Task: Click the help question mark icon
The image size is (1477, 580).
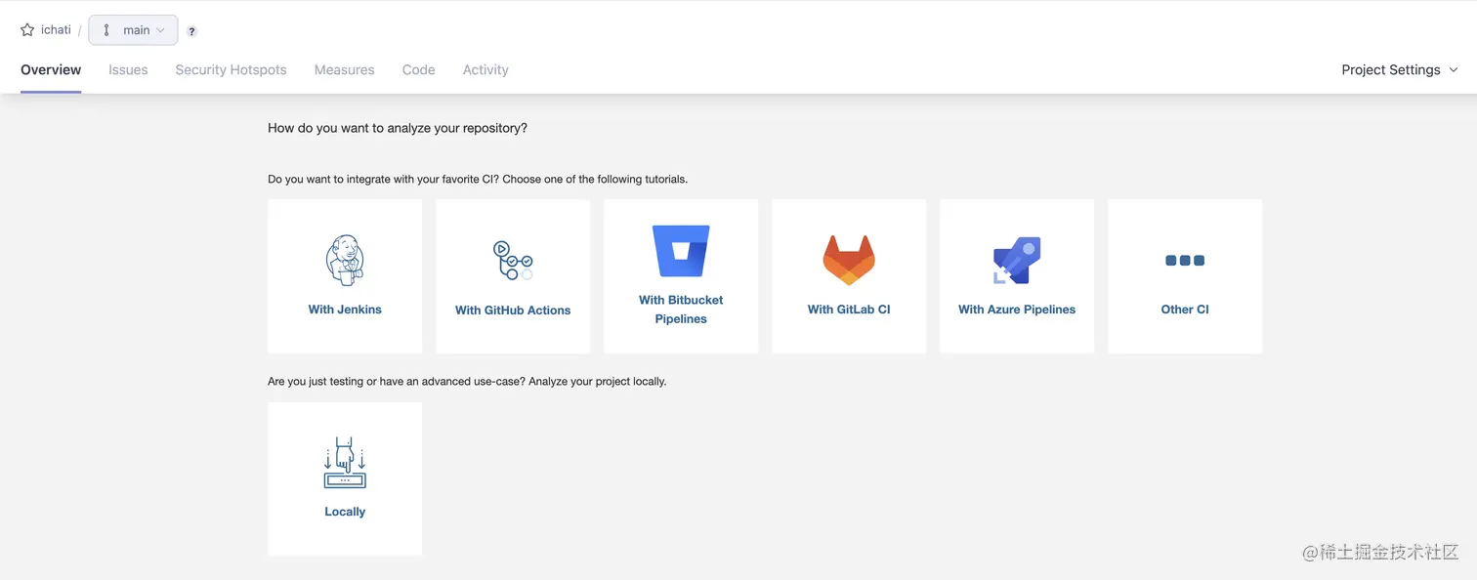Action: [x=191, y=31]
